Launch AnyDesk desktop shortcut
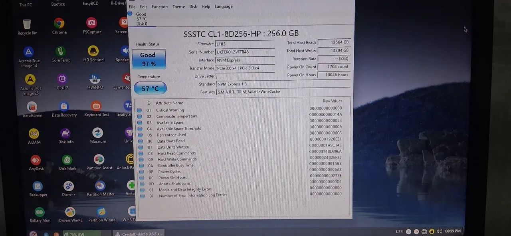The height and width of the screenshot is (236, 511). (x=36, y=163)
